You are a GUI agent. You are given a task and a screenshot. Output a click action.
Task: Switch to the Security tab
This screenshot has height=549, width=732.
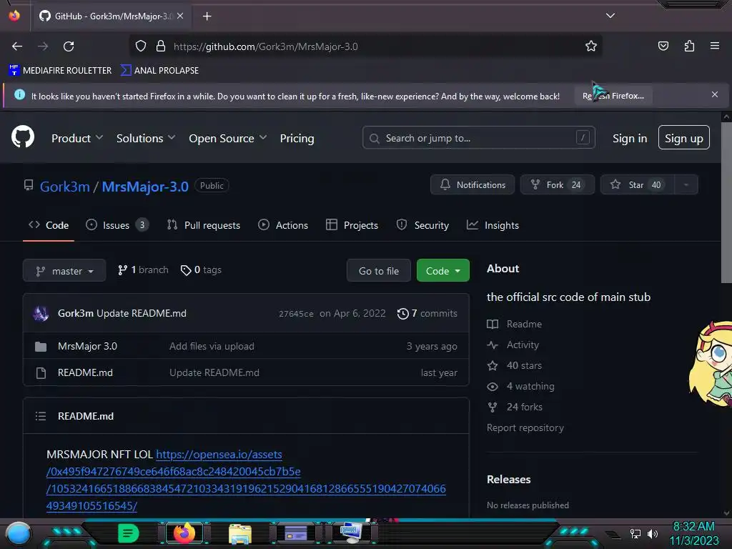422,225
